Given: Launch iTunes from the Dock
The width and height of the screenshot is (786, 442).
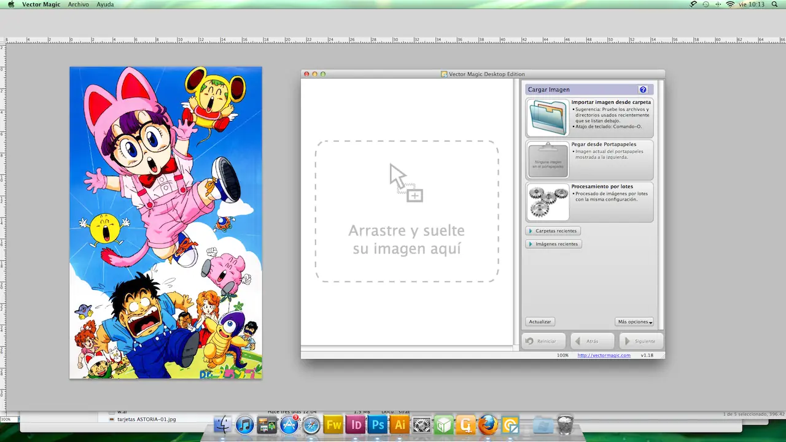Looking at the screenshot, I should pos(245,424).
